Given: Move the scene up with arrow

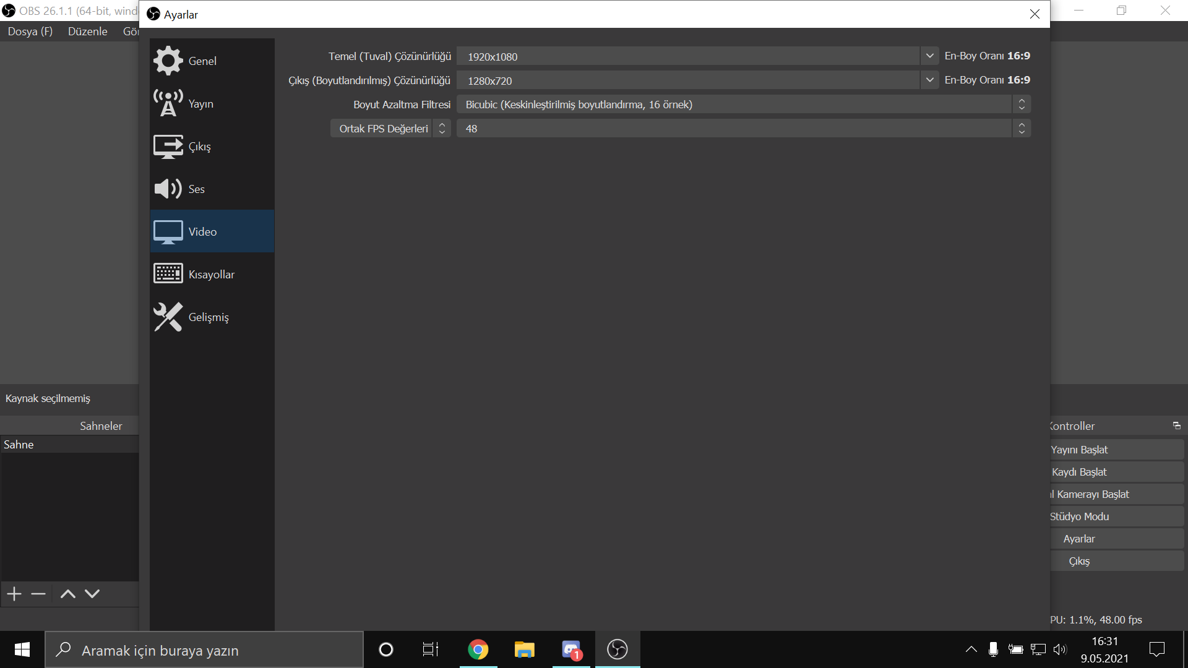Looking at the screenshot, I should click(68, 594).
